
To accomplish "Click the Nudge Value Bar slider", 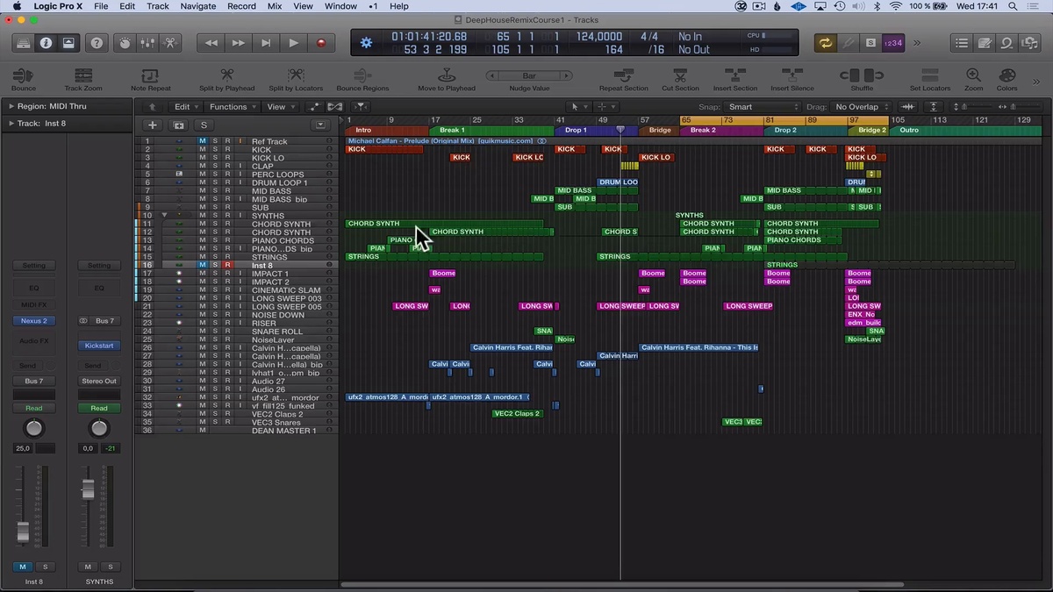I will click(529, 76).
